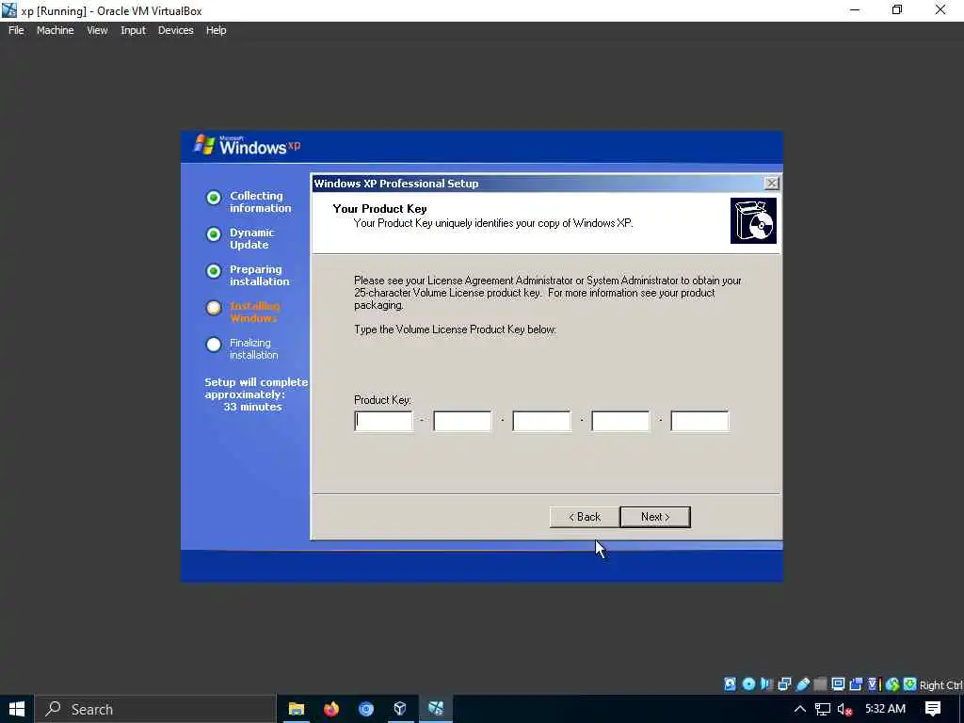Open the Help menu
Screen dimensions: 964x723
coord(216,30)
